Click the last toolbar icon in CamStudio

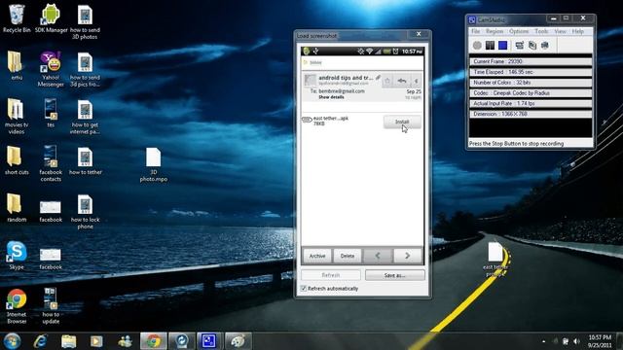click(545, 46)
